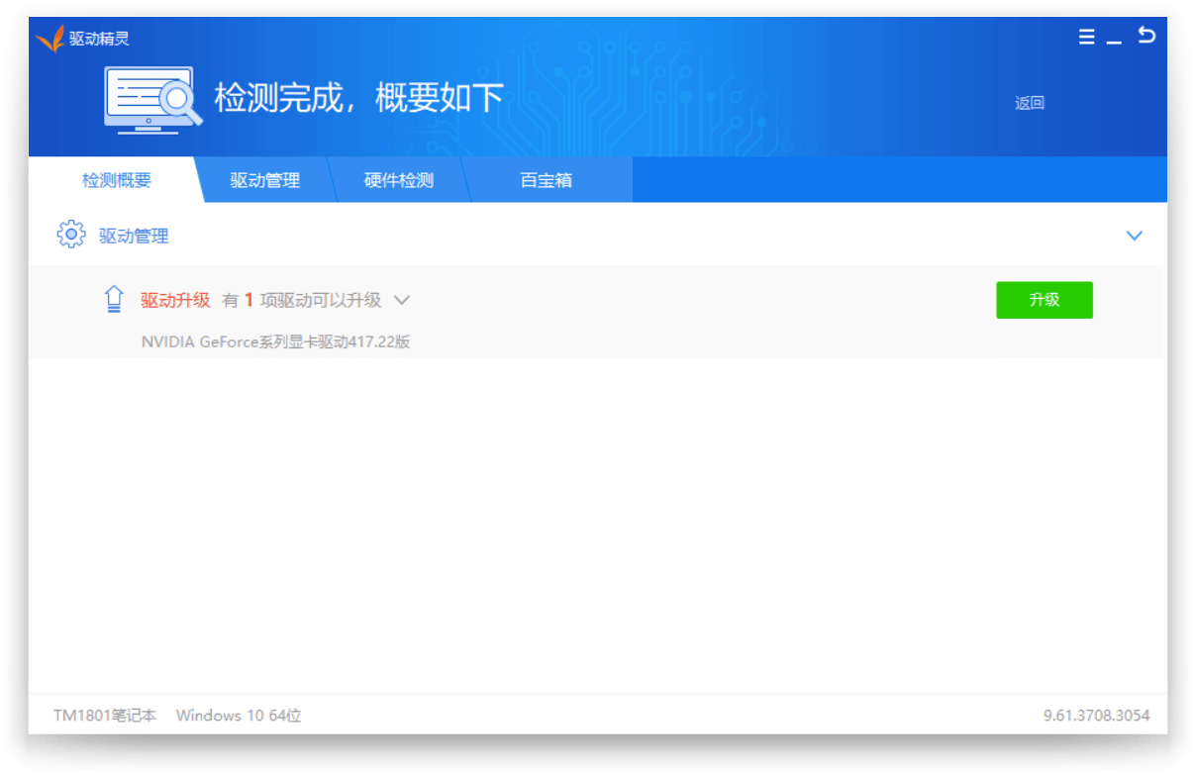Open the 百宝箱 tab
The height and width of the screenshot is (775, 1196).
click(546, 179)
